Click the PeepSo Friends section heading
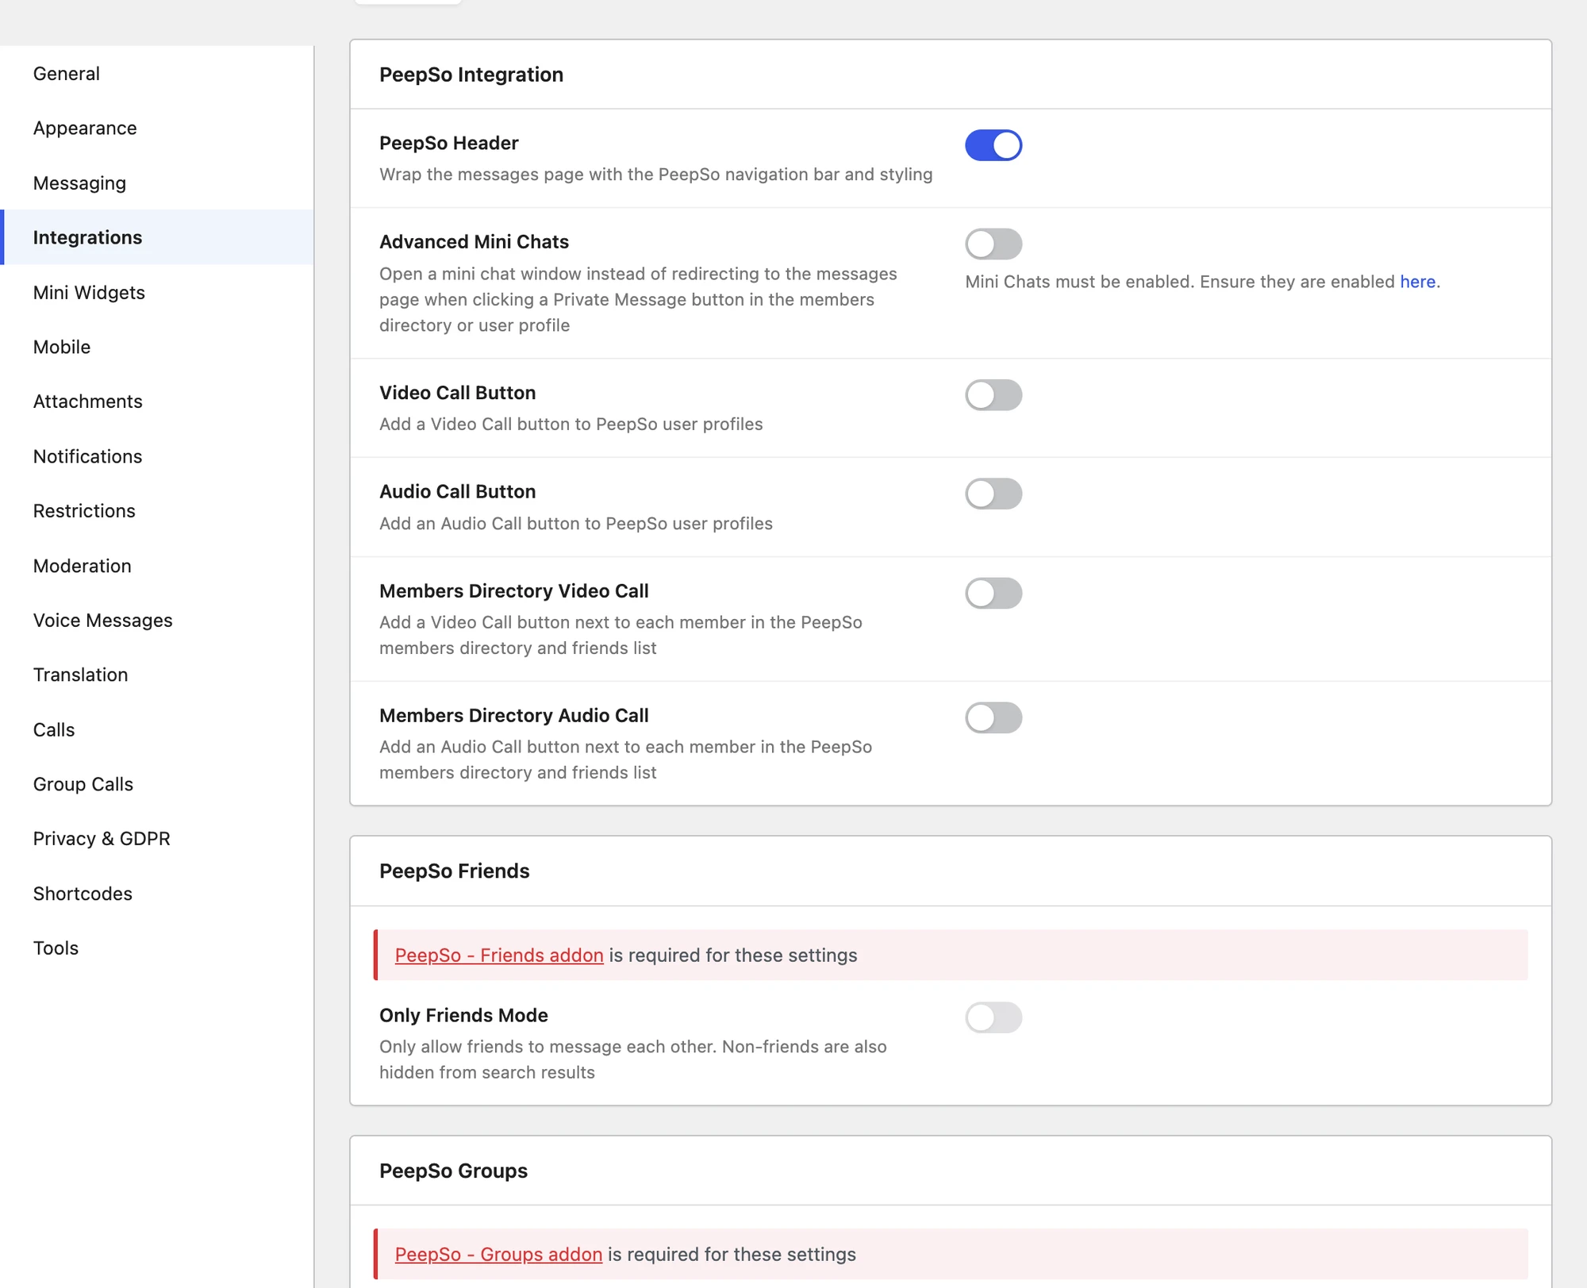This screenshot has height=1288, width=1587. (454, 871)
